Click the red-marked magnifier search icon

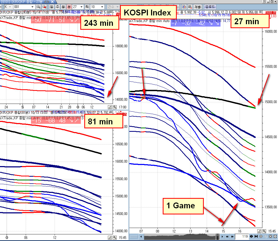click(x=44, y=7)
